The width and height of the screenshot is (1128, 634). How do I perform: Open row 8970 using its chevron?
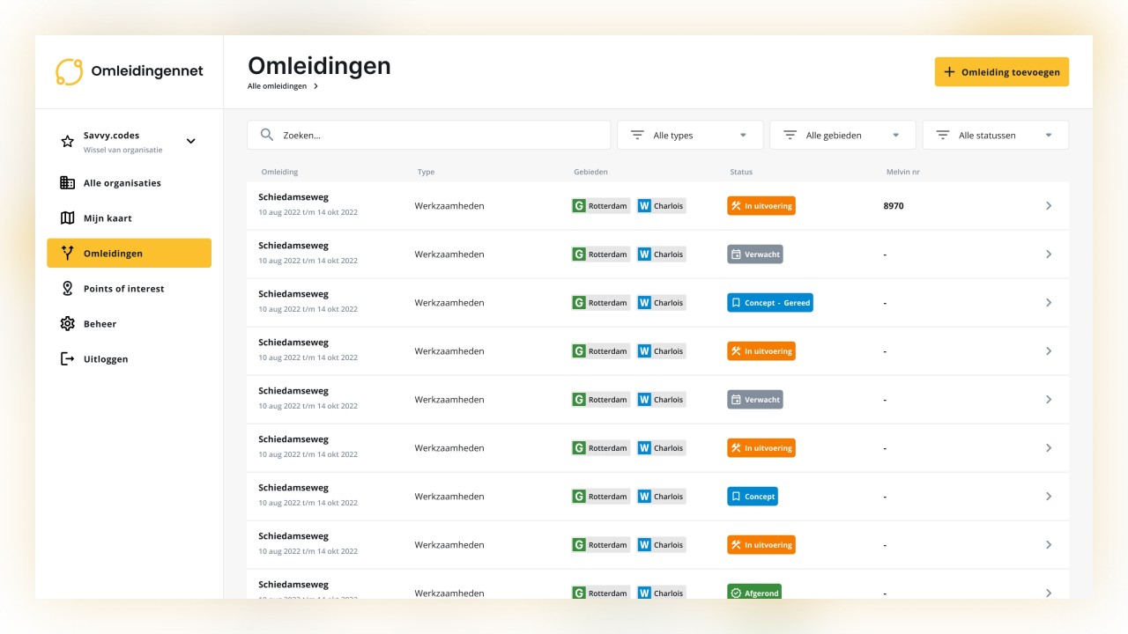coord(1049,206)
